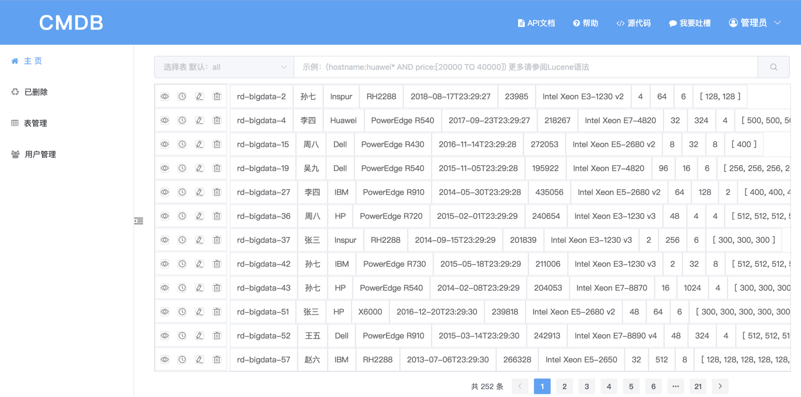Expand the 管理员 user menu
The height and width of the screenshot is (397, 801).
pyautogui.click(x=754, y=23)
